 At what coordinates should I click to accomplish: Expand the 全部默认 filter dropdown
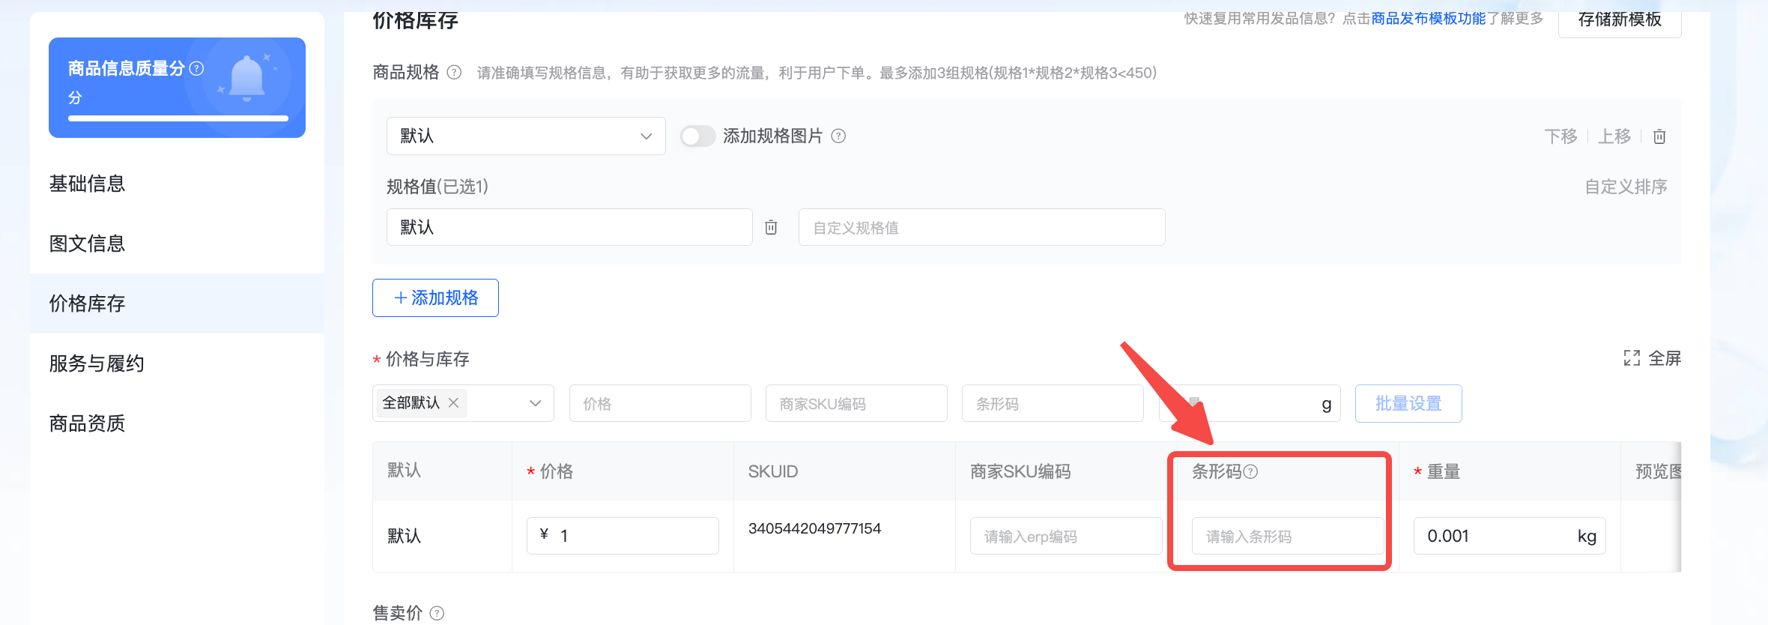click(535, 403)
